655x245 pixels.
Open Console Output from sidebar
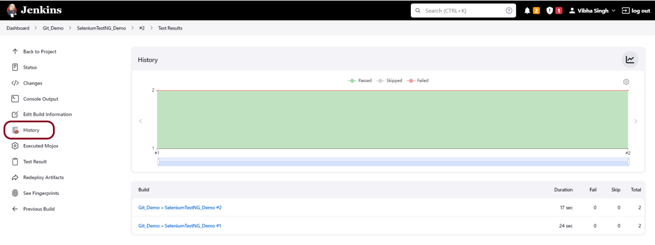pos(40,99)
